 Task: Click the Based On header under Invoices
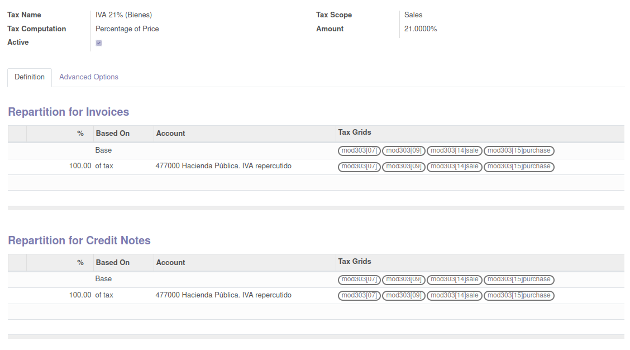[x=113, y=134]
